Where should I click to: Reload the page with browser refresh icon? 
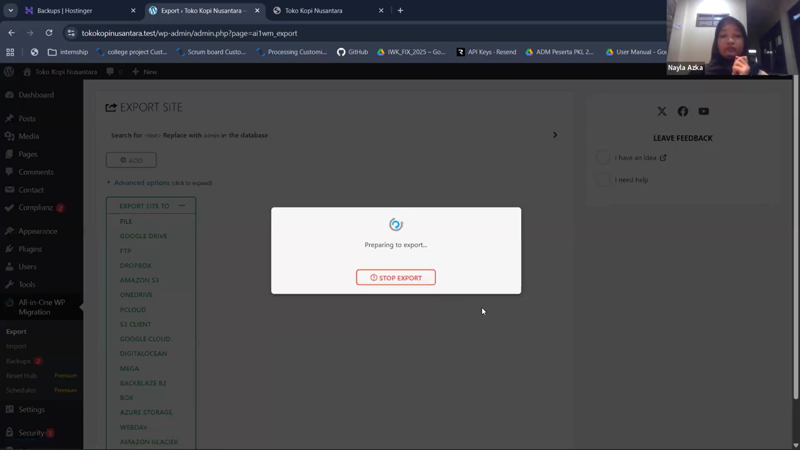coord(49,33)
